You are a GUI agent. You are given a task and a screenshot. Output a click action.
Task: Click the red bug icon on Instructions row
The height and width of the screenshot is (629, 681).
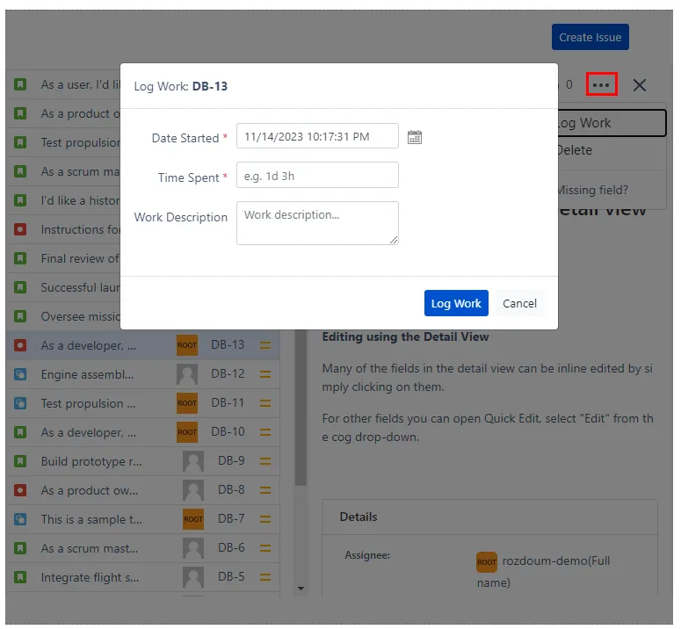click(20, 229)
